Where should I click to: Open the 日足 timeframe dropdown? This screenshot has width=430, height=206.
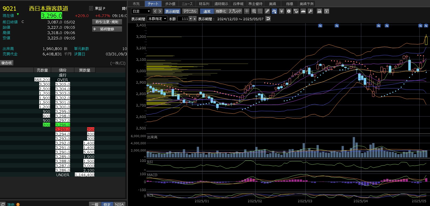[x=141, y=11]
